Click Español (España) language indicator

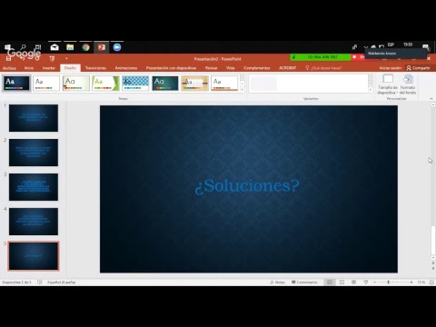pyautogui.click(x=62, y=282)
